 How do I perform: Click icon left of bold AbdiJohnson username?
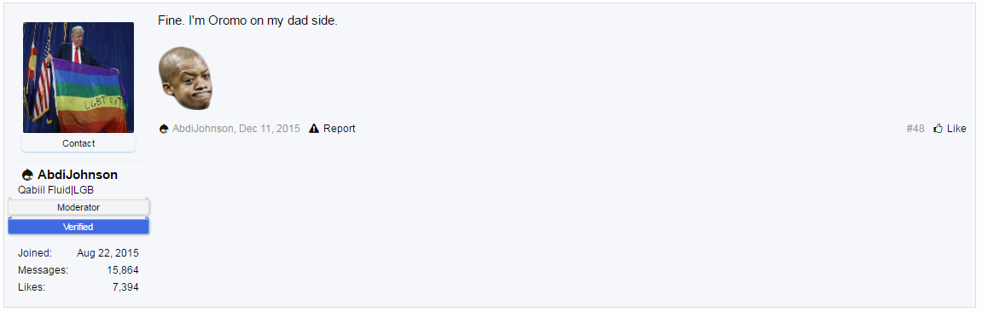click(x=27, y=175)
